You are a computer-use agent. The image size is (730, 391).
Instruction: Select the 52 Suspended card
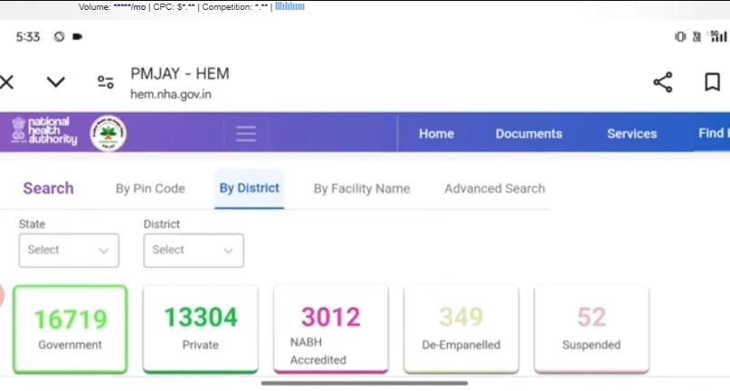click(x=592, y=330)
